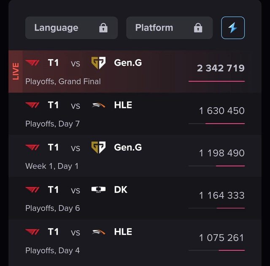Viewport: 270px width, 266px height.
Task: Click the HLE logo in Day 4 match
Action: [x=98, y=232]
